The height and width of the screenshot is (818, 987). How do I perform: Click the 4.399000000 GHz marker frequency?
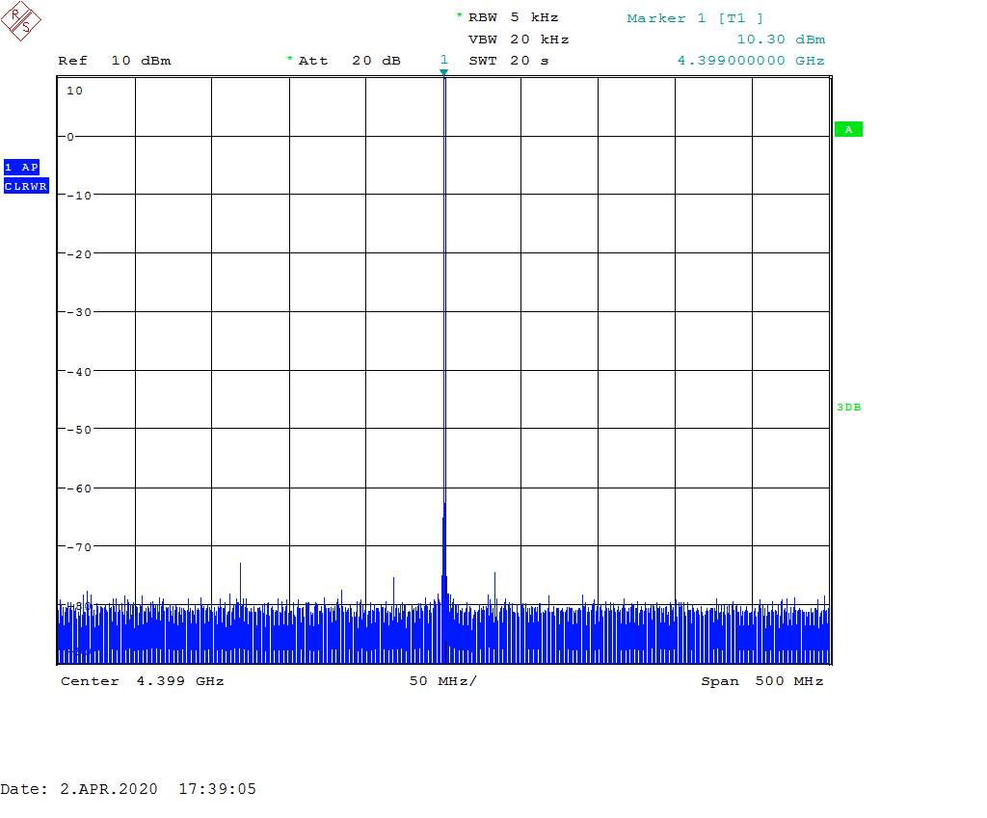[x=751, y=61]
